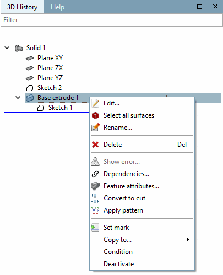Click the pencil Edit icon in context menu

pos(95,103)
